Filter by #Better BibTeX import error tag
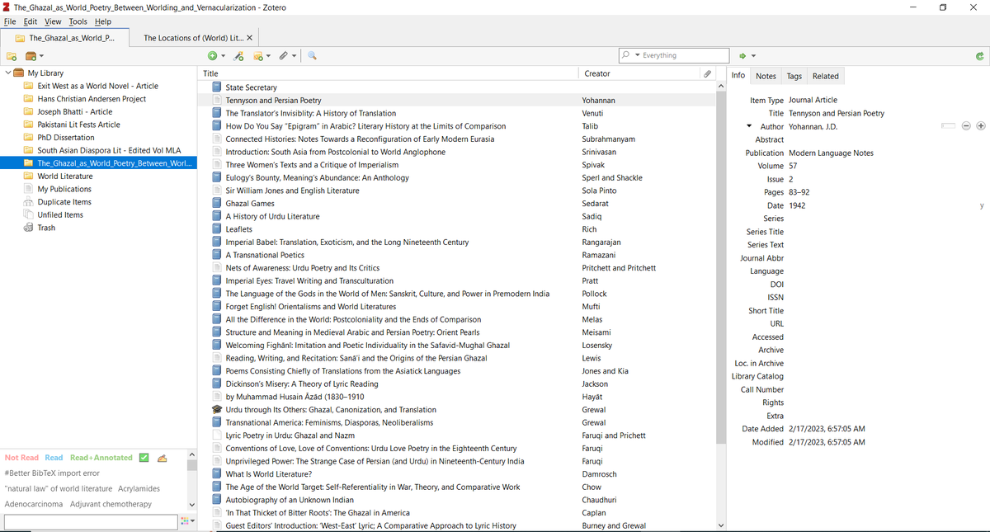The width and height of the screenshot is (990, 532). [52, 473]
